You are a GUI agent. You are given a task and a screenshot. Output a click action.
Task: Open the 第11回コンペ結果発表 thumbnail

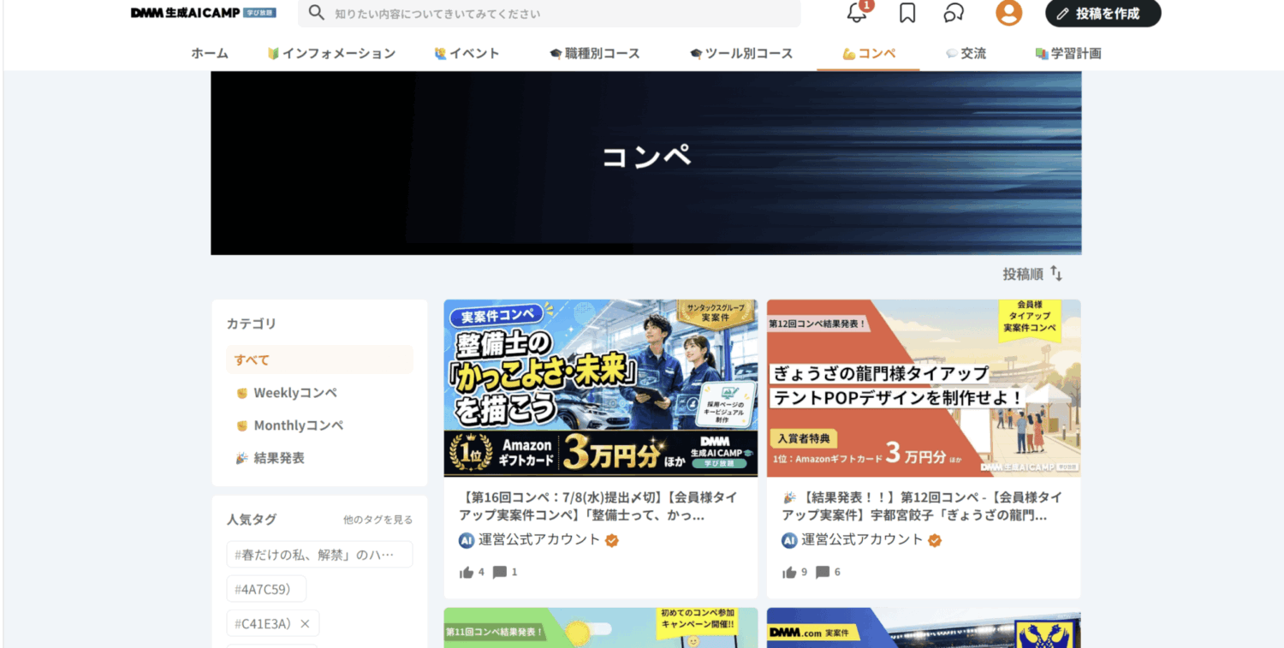tap(601, 627)
